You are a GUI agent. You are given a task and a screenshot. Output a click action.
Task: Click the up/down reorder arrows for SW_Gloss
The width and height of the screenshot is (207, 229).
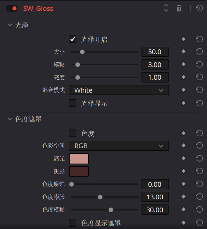pyautogui.click(x=166, y=9)
